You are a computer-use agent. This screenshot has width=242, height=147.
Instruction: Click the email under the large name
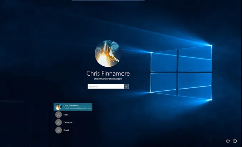click(108, 79)
